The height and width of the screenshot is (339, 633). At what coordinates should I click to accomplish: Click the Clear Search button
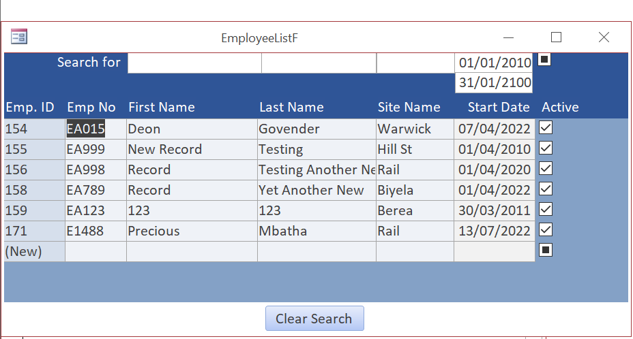(314, 319)
